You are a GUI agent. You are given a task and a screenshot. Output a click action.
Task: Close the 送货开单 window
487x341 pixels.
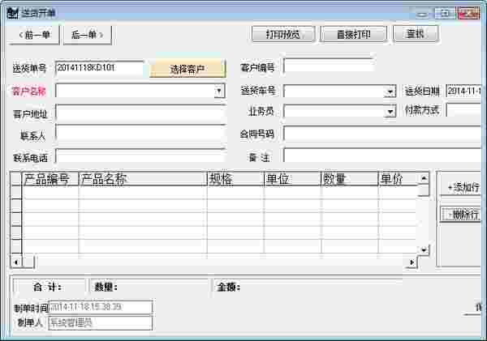[469, 14]
